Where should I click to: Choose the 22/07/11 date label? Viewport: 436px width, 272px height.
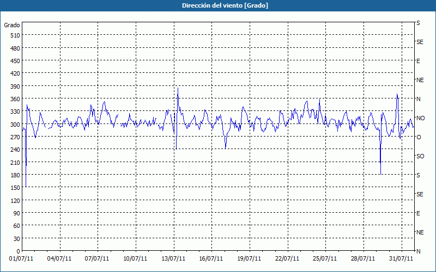287,259
